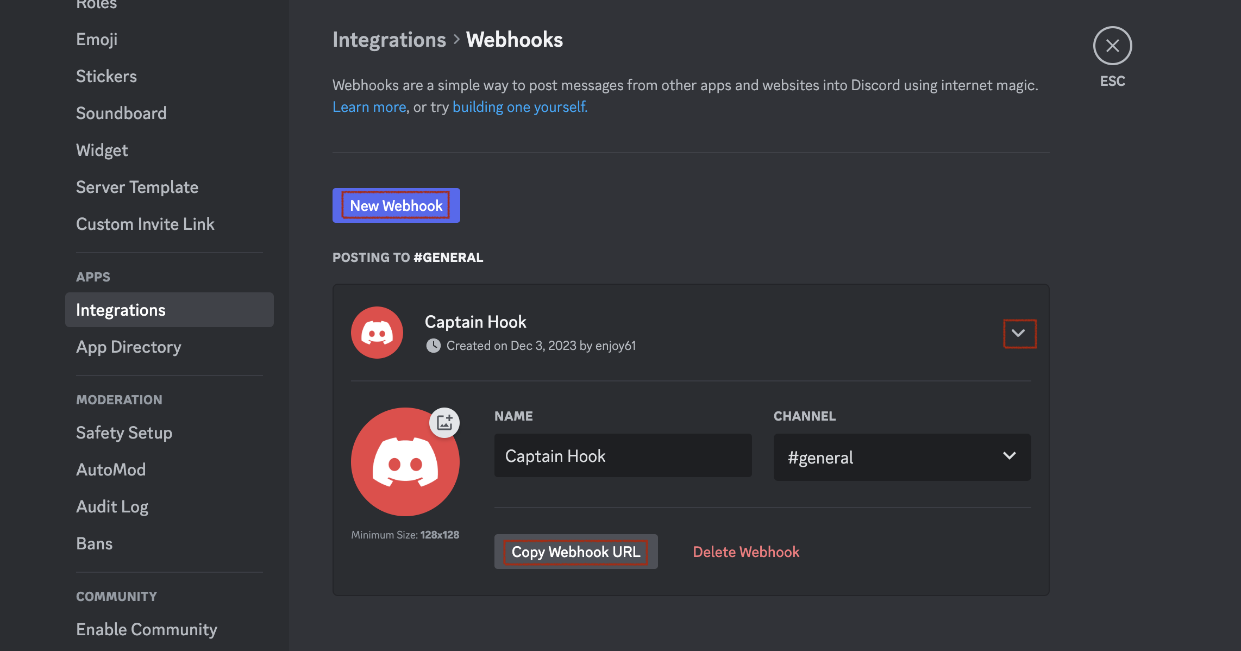Click the Created on Dec 3, 2023 text

click(541, 346)
